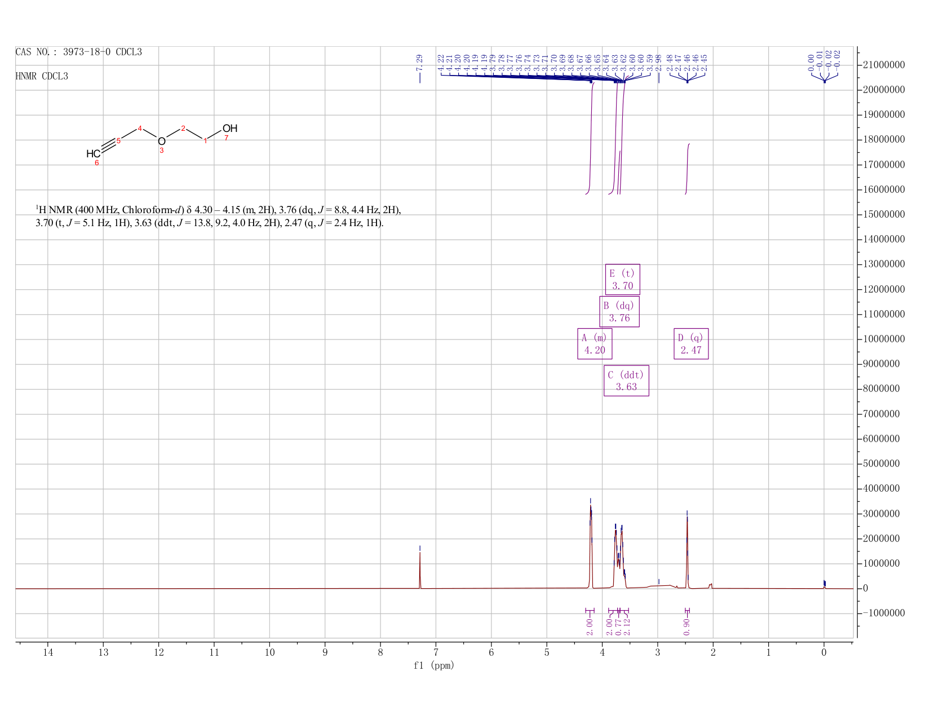Click the 'HNMR CDCL3' label
This screenshot has height=719, width=930.
[x=42, y=76]
